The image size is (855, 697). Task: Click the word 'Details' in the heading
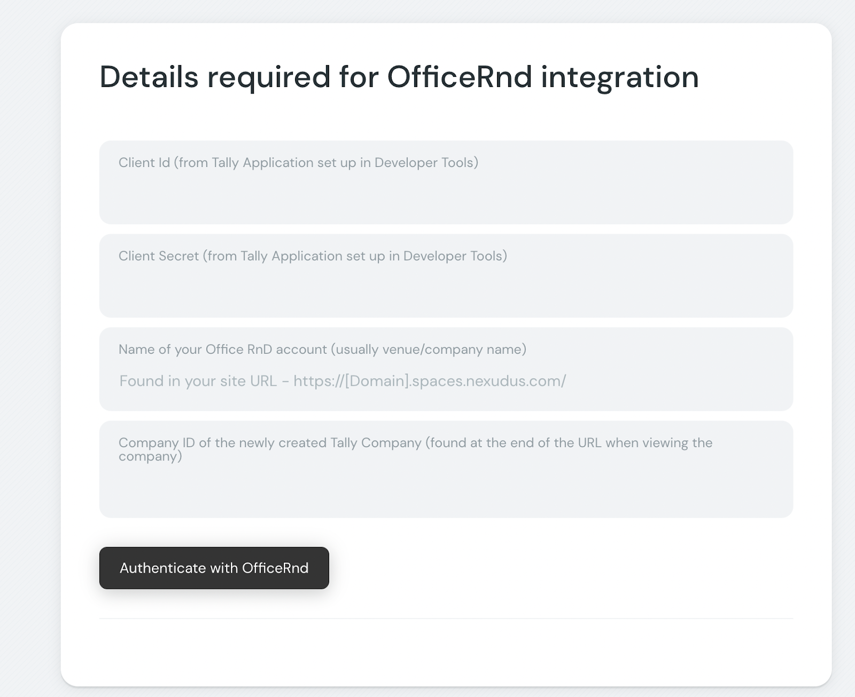coord(149,77)
